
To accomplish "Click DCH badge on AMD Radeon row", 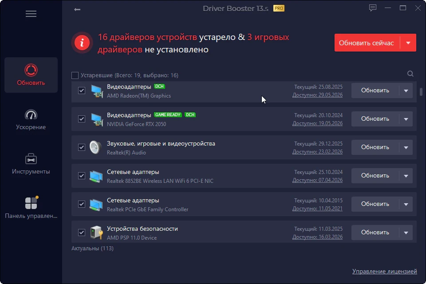I will pos(159,86).
